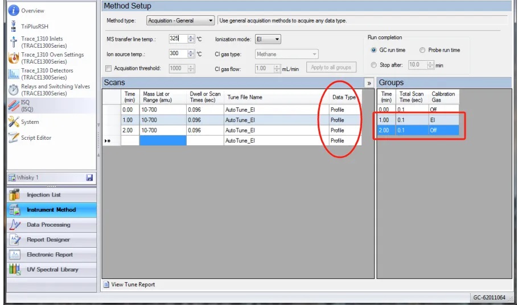The width and height of the screenshot is (518, 305).
Task: Select the GC run time radio button
Action: [373, 50]
